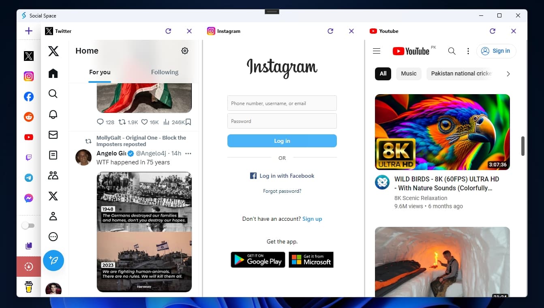Click Twitter account avatar at bottom
The height and width of the screenshot is (308, 544).
click(54, 289)
